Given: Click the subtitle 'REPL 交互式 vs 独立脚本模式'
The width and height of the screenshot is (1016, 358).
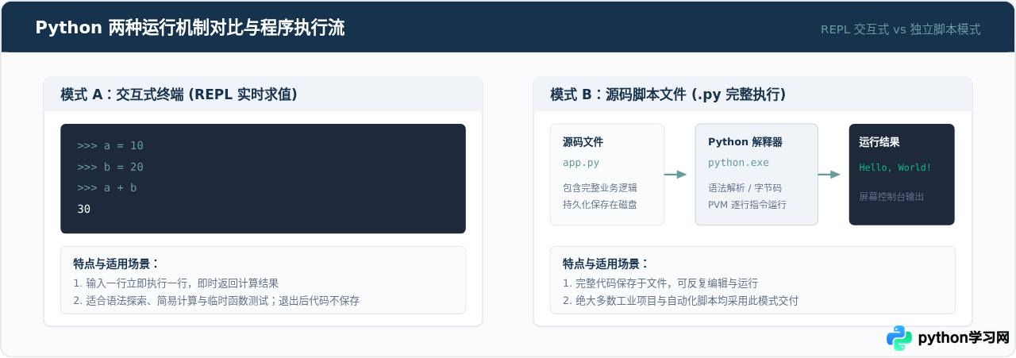Looking at the screenshot, I should click(901, 29).
